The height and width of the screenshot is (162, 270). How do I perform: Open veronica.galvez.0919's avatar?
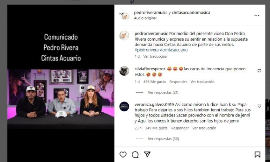click(124, 106)
